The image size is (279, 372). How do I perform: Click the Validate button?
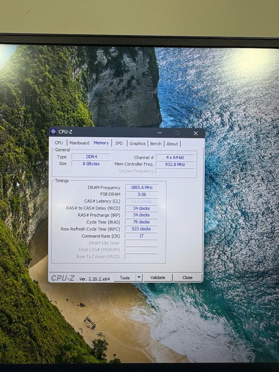coord(158,277)
